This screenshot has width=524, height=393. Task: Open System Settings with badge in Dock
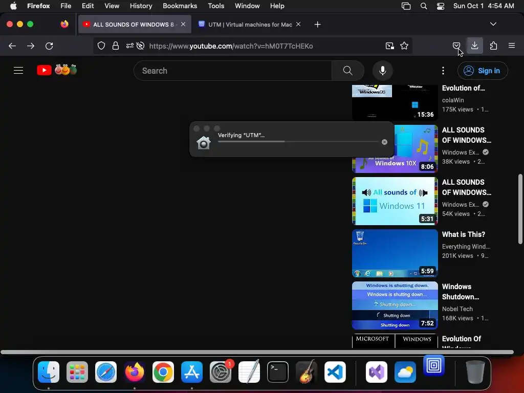coord(221,372)
